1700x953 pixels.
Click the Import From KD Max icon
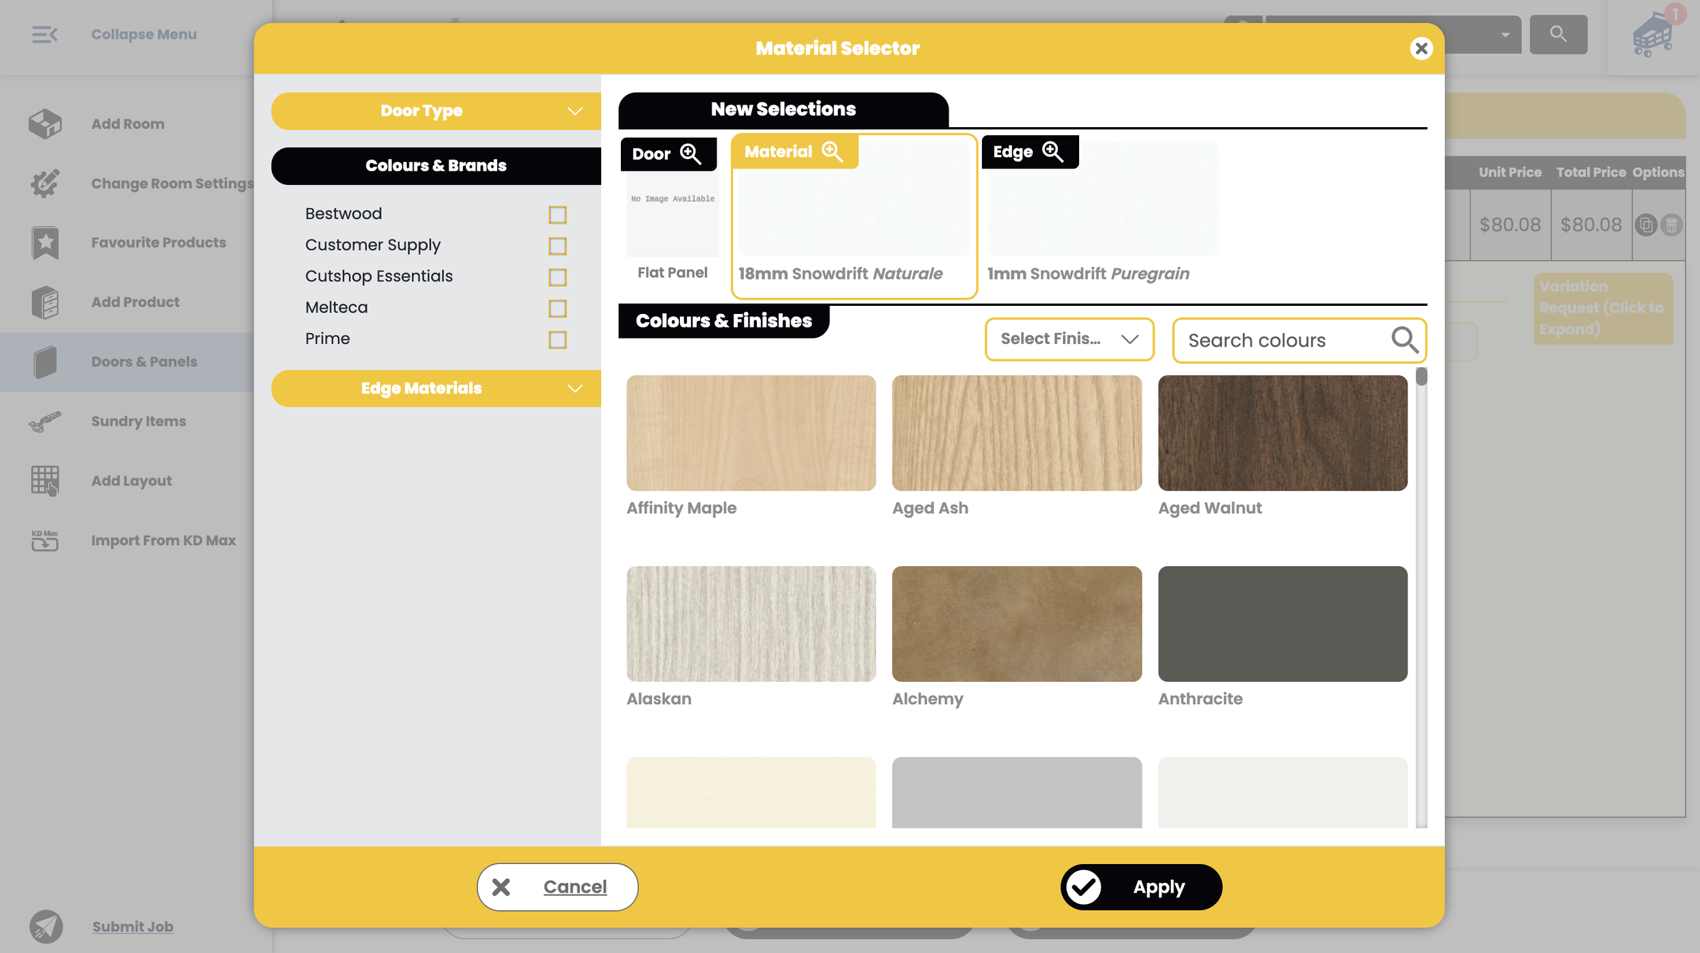45,540
